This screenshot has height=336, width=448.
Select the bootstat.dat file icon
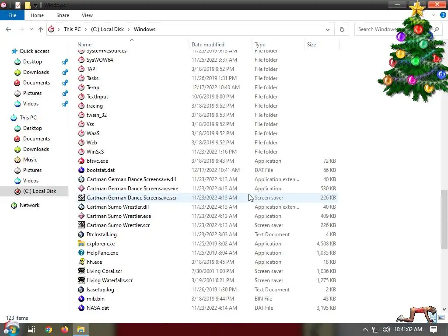[x=81, y=170]
